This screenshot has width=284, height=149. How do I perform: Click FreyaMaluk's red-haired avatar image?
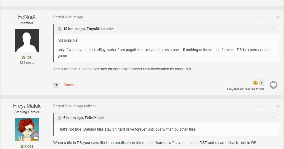[x=27, y=130]
